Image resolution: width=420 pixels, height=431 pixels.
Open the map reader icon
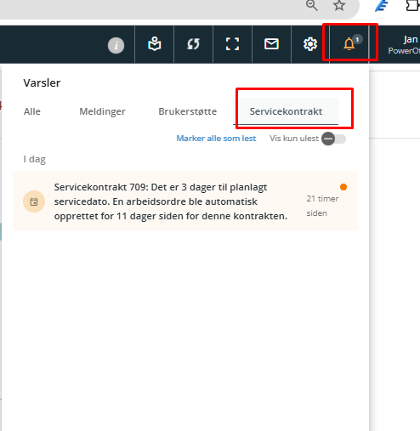(155, 44)
